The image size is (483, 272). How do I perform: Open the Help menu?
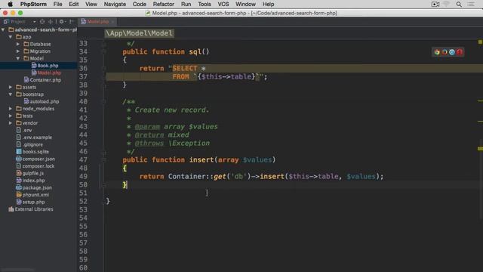268,4
